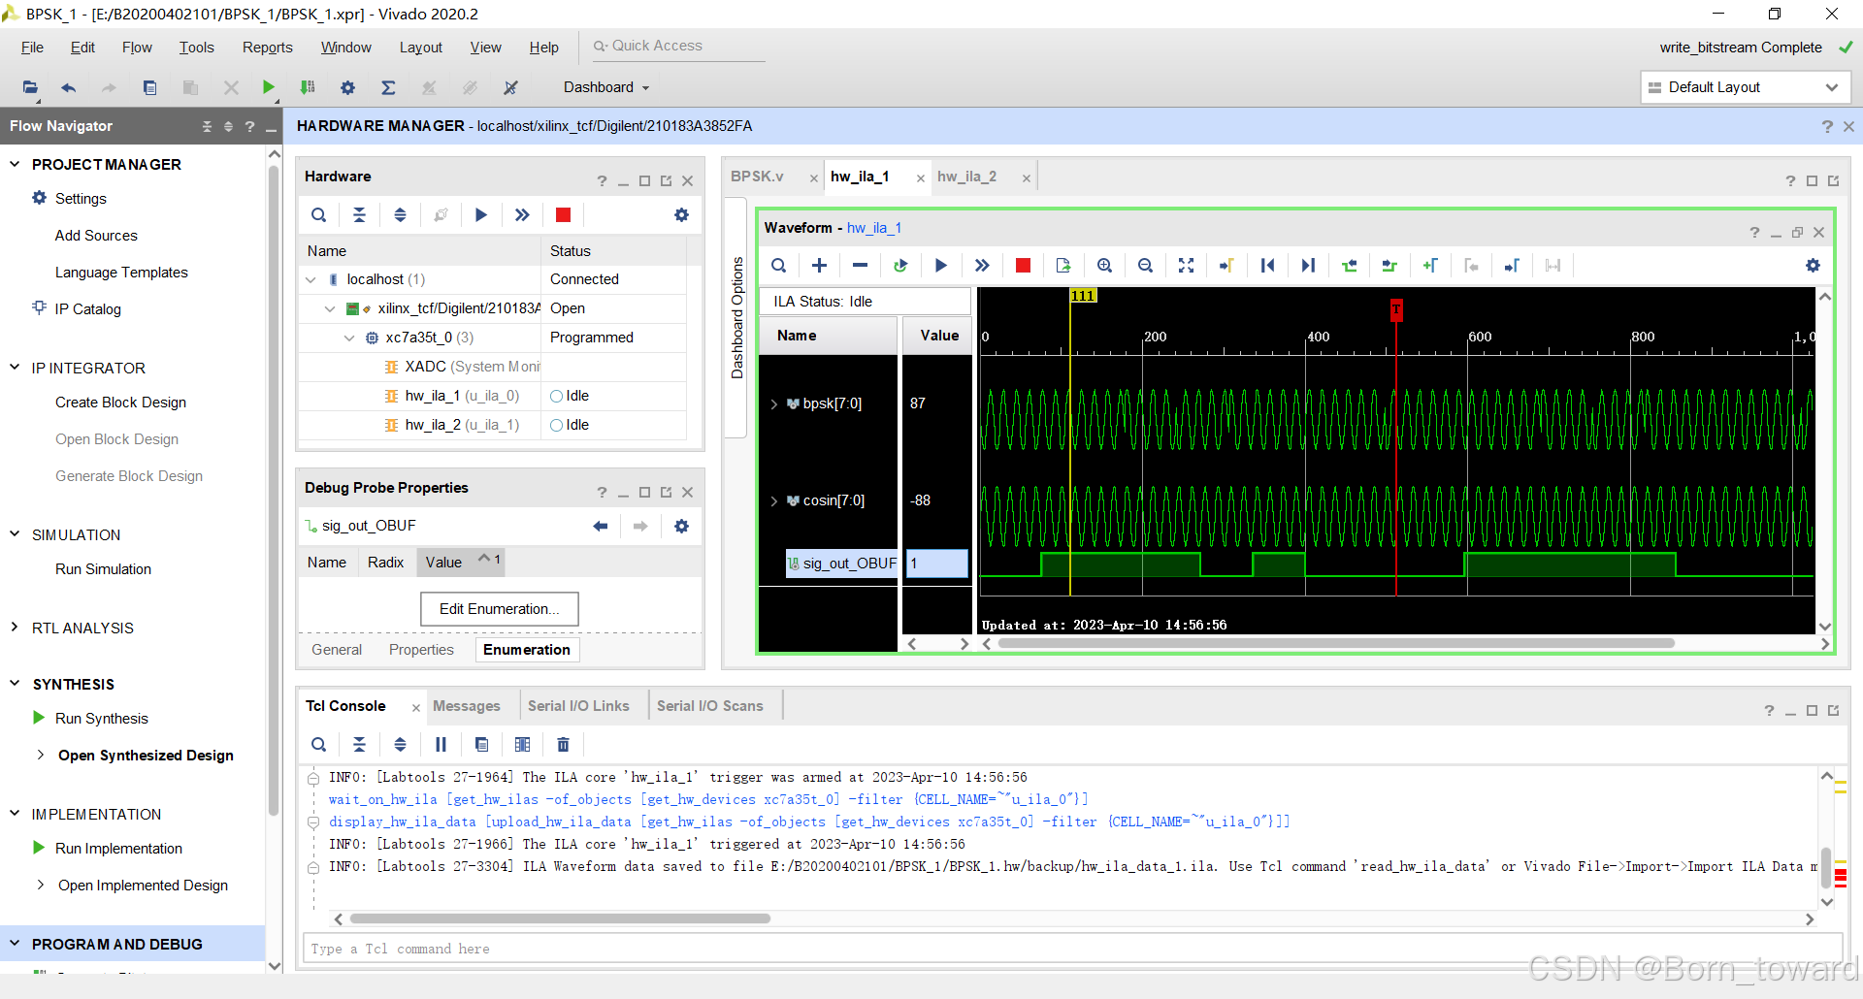The width and height of the screenshot is (1863, 999).
Task: Switch to Messages tab
Action: pos(467,706)
